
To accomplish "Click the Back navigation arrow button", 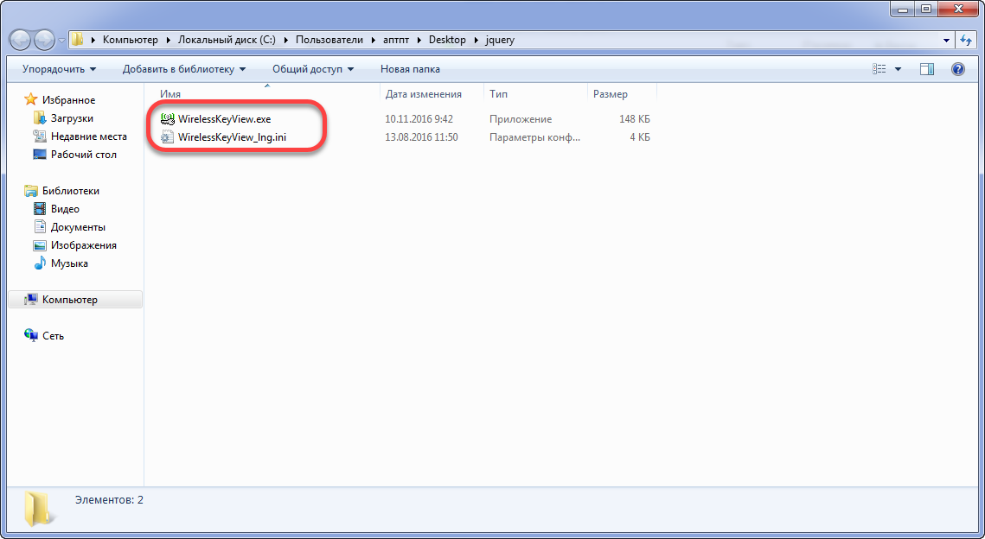I will [x=22, y=40].
